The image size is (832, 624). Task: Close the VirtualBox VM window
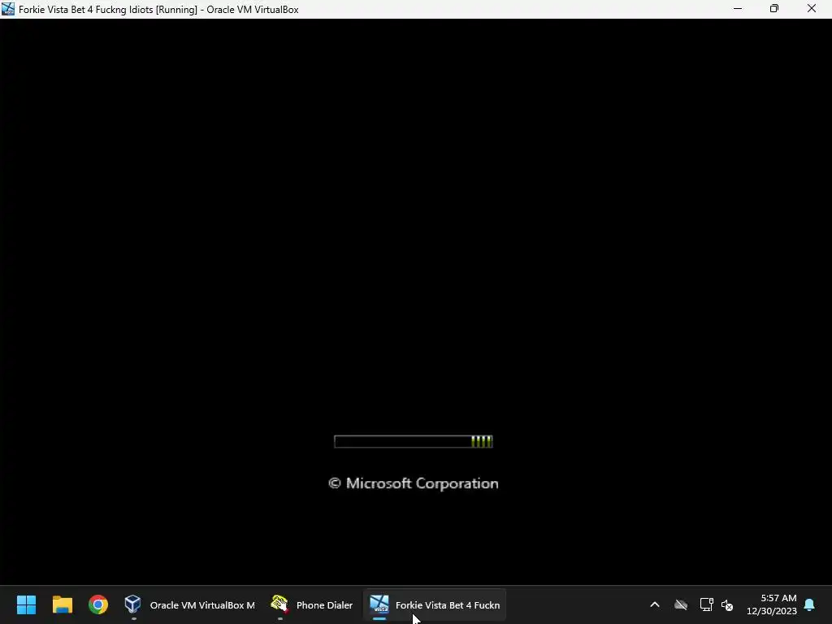coord(812,9)
